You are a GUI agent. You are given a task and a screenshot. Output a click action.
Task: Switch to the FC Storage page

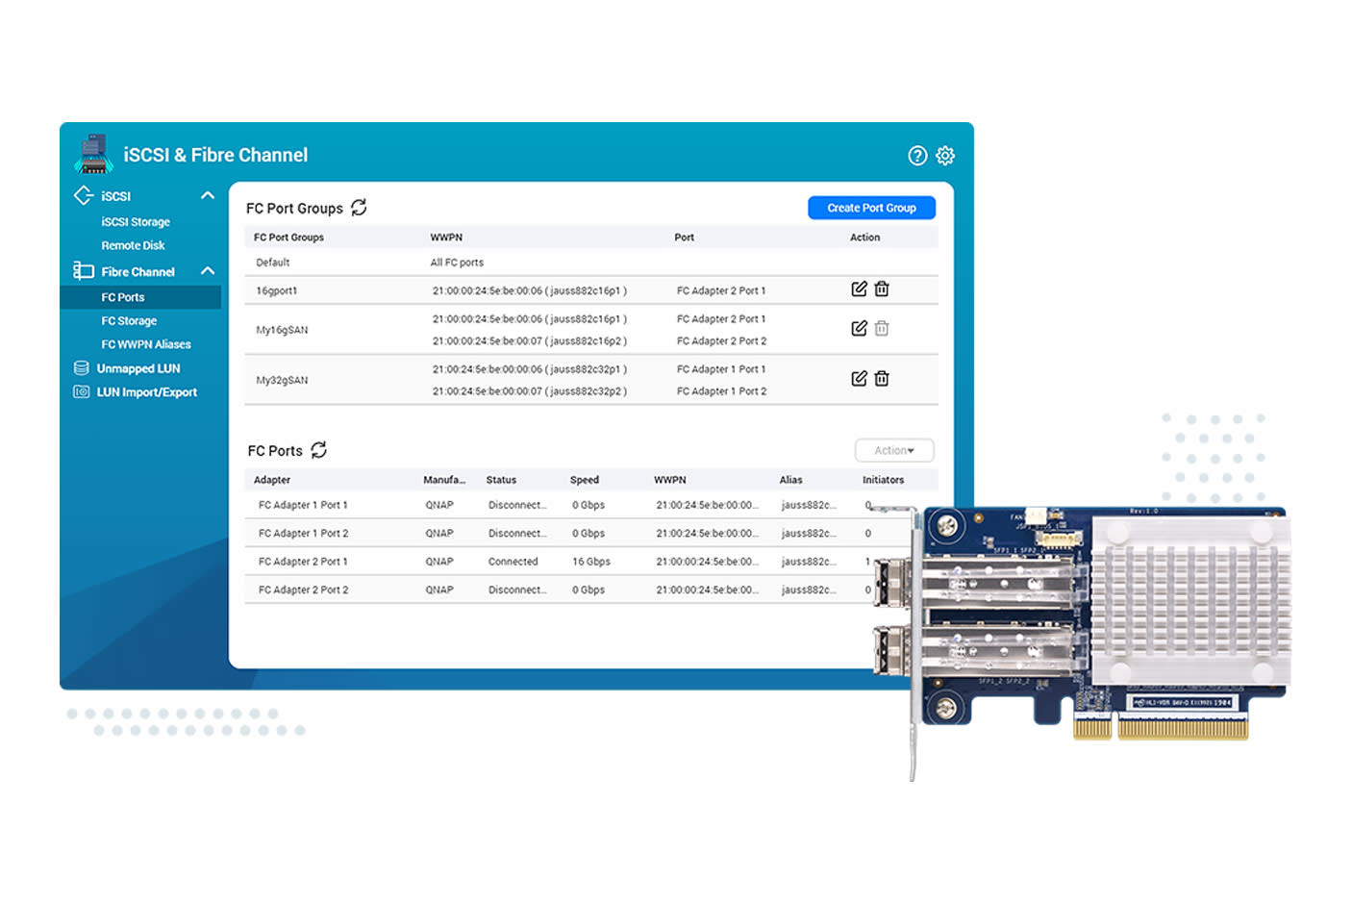pos(129,320)
